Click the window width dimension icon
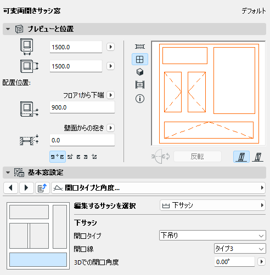The width and height of the screenshot is (270, 275). 27,47
